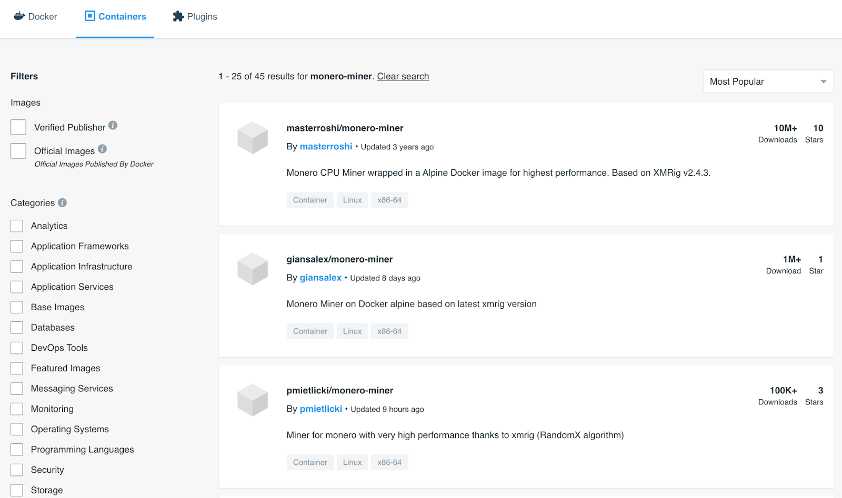Click the Clear search link
This screenshot has height=498, width=842.
pyautogui.click(x=403, y=76)
